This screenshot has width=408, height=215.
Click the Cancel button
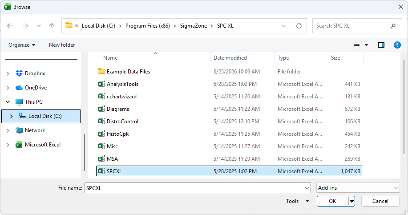380,201
